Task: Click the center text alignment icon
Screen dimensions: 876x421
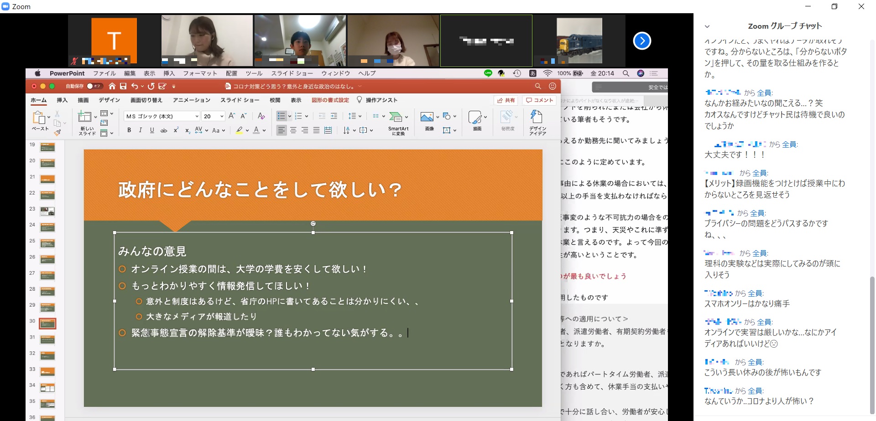Action: coord(293,130)
